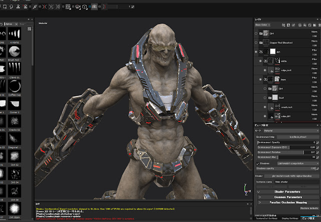Click the Instance name input field

coord(296,182)
